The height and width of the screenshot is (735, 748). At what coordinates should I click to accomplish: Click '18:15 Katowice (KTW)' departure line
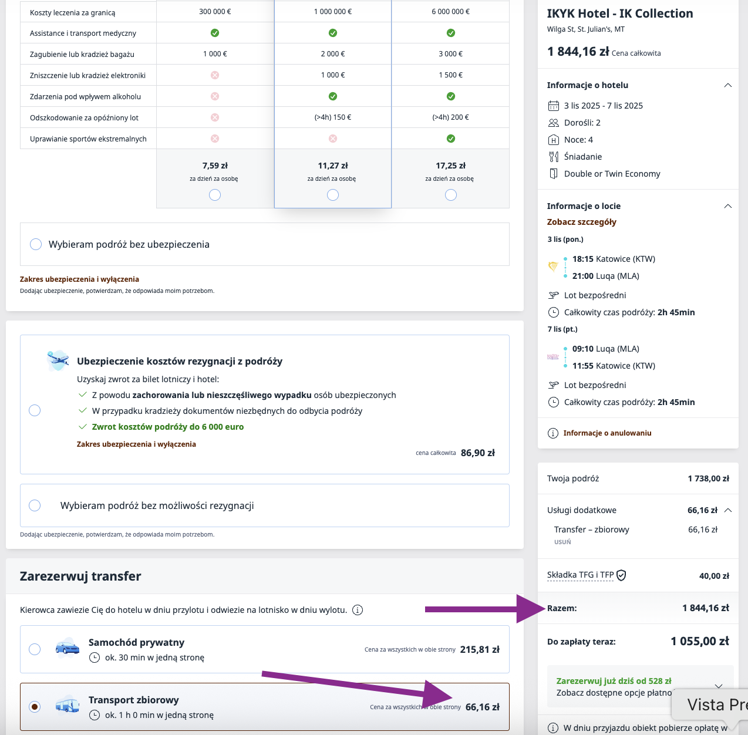click(614, 259)
